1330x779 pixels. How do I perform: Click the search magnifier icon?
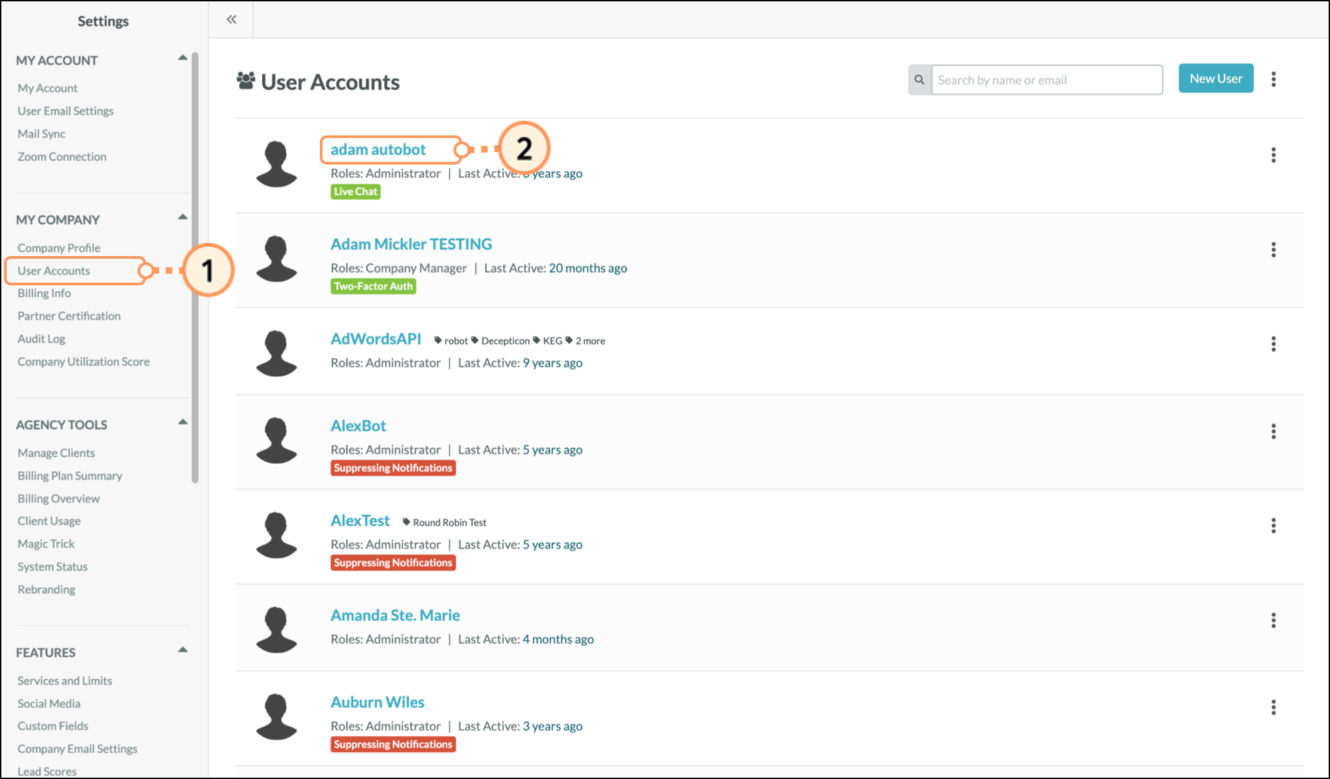[919, 80]
